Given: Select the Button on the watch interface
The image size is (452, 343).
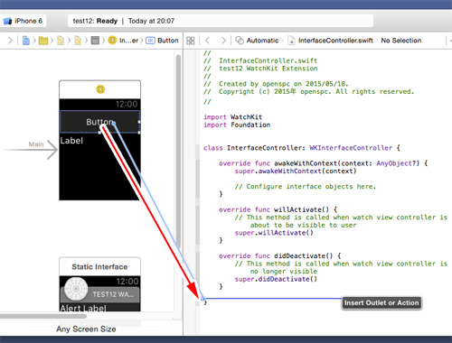Looking at the screenshot, I should tap(99, 122).
